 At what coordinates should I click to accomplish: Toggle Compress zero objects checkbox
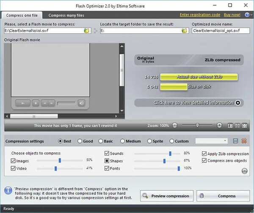[x=204, y=160]
